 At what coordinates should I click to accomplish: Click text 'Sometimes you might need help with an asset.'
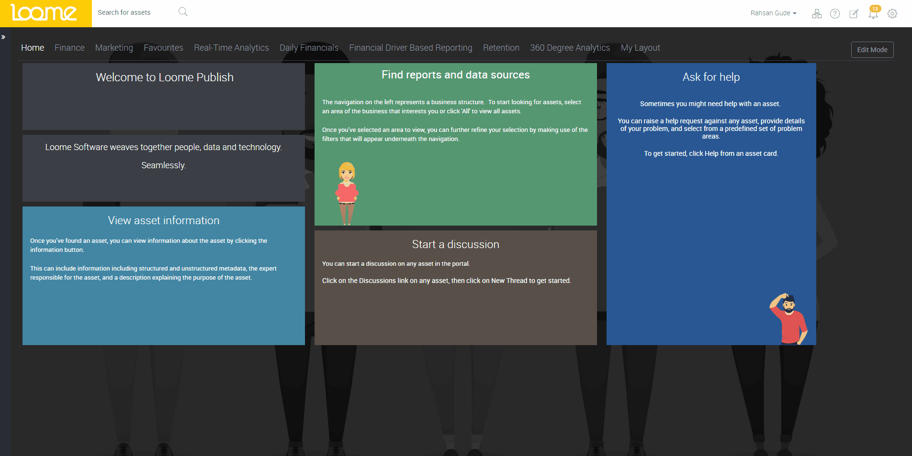pyautogui.click(x=710, y=104)
